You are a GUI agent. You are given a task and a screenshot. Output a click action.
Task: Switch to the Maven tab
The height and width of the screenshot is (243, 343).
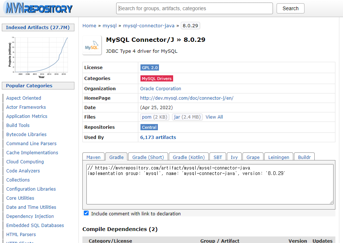(93, 157)
